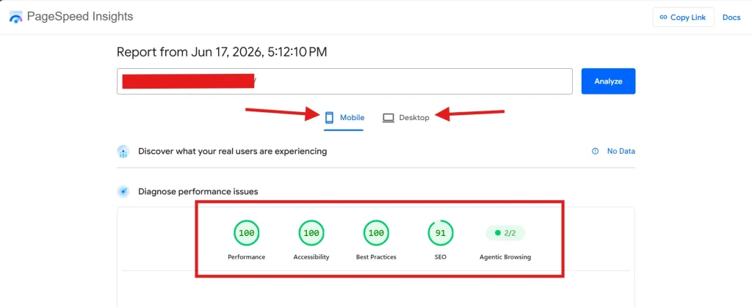Select the Accessibility score gauge

(311, 233)
